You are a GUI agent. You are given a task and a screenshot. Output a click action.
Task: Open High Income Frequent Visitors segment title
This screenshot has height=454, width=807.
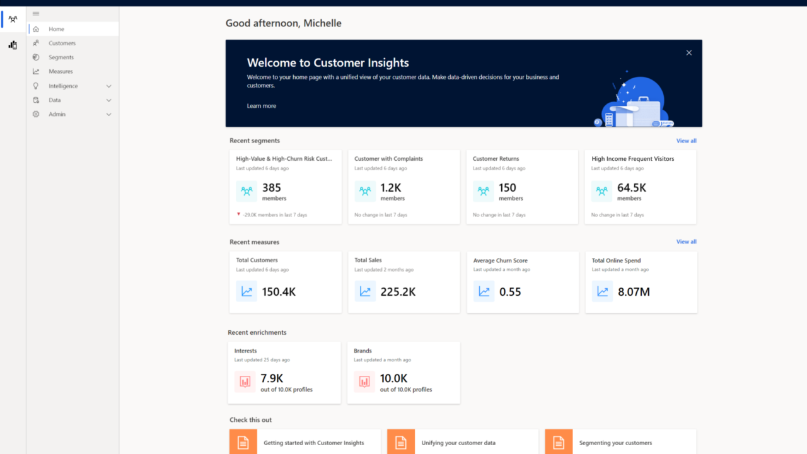[633, 159]
